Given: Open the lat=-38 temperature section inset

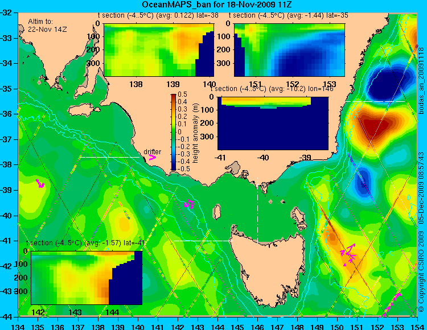Looking at the screenshot, I should click(x=159, y=50).
